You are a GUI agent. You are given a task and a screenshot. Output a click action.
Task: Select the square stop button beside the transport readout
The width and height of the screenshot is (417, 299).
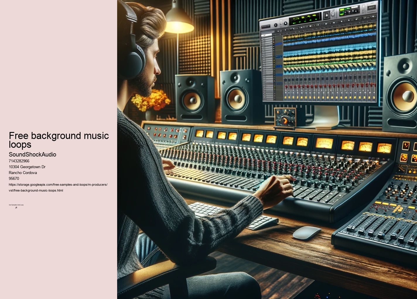pos(326,15)
